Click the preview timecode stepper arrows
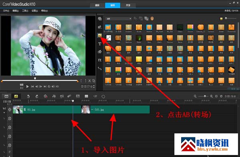This screenshot has height=157, width=240. click(94, 87)
